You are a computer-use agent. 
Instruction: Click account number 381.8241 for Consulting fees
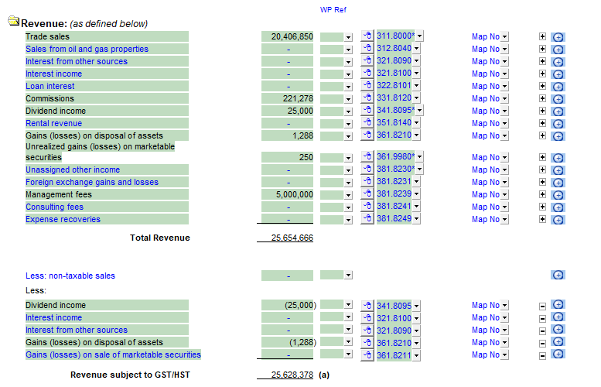tap(394, 207)
